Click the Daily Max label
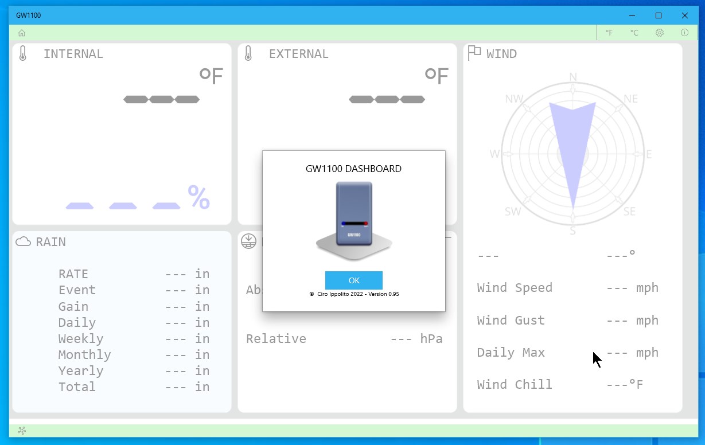Viewport: 705px width, 445px height. [x=511, y=353]
